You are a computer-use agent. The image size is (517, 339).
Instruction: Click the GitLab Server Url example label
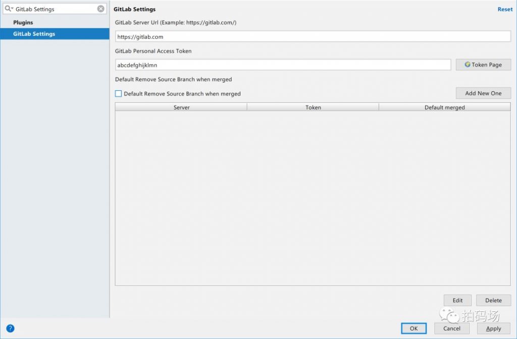(176, 22)
